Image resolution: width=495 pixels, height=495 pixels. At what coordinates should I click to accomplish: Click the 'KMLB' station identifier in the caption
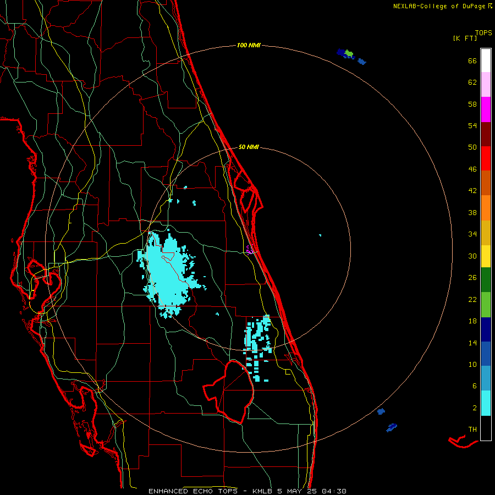262,491
